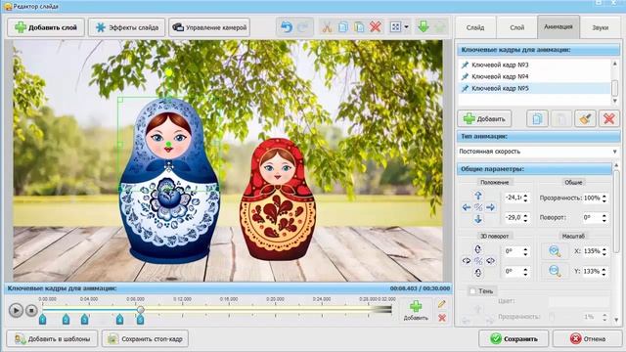This screenshot has width=626, height=352.
Task: Select Ключевой кадр №4 in the list
Action: [x=535, y=76]
